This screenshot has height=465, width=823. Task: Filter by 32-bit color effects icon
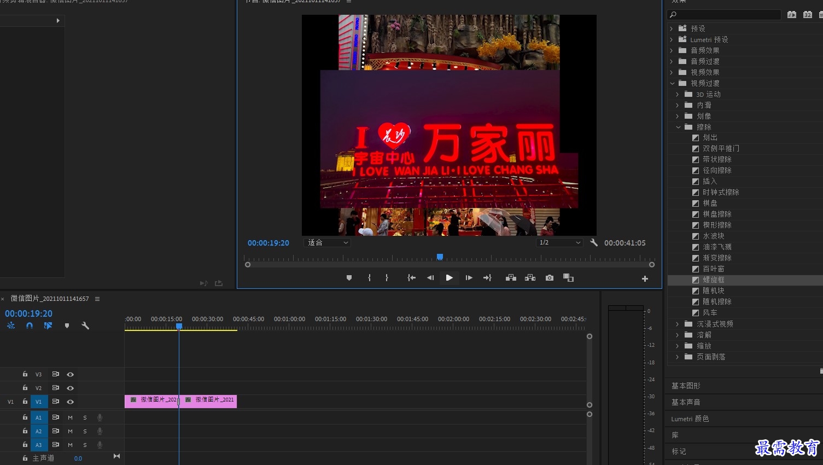point(808,15)
